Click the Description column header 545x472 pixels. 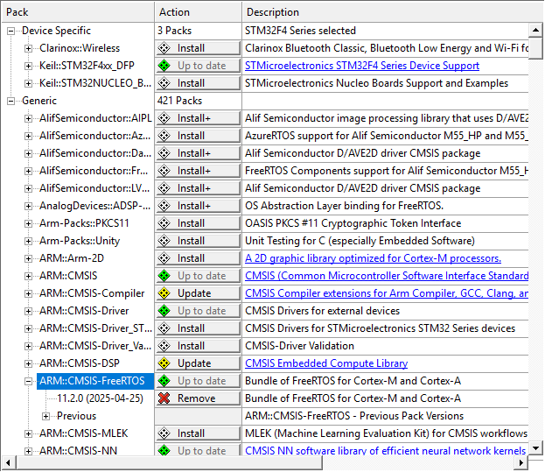pos(393,12)
